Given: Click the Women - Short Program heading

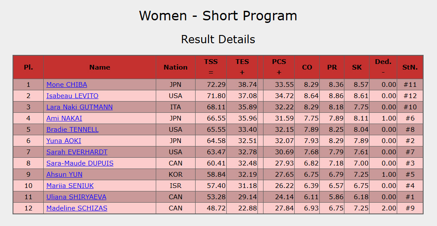Looking at the screenshot, I should [218, 16].
